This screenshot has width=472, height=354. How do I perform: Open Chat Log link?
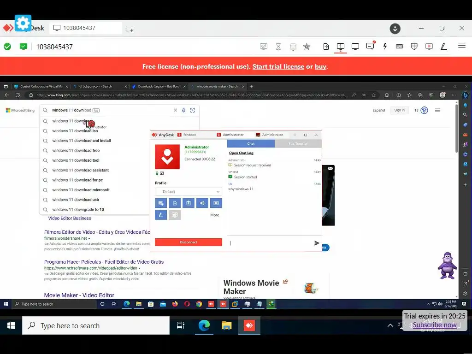241,153
